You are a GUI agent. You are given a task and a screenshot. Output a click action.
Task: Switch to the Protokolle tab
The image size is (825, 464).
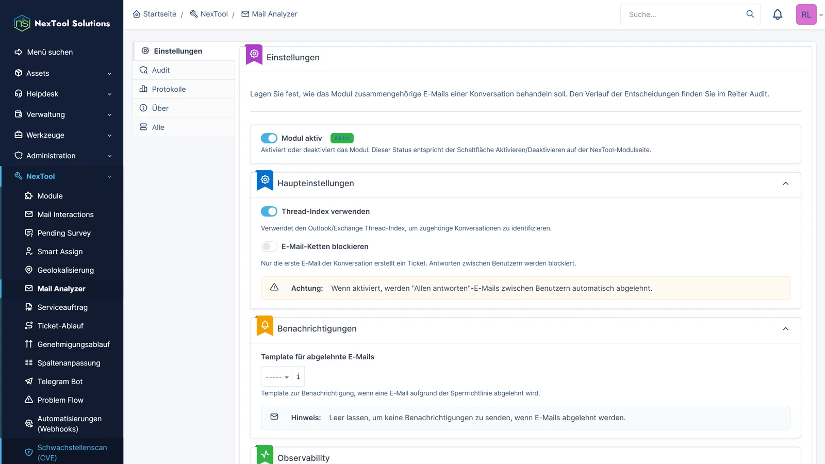184,89
